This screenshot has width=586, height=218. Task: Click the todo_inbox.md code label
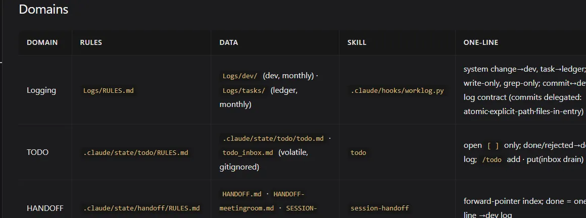248,153
